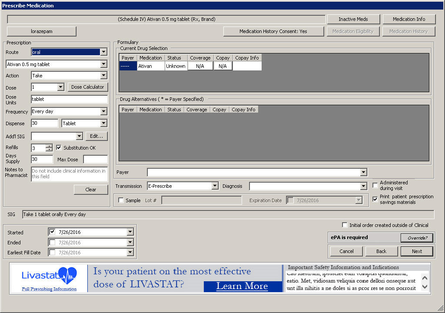Proceed with the Next button
The height and width of the screenshot is (313, 445).
417,251
